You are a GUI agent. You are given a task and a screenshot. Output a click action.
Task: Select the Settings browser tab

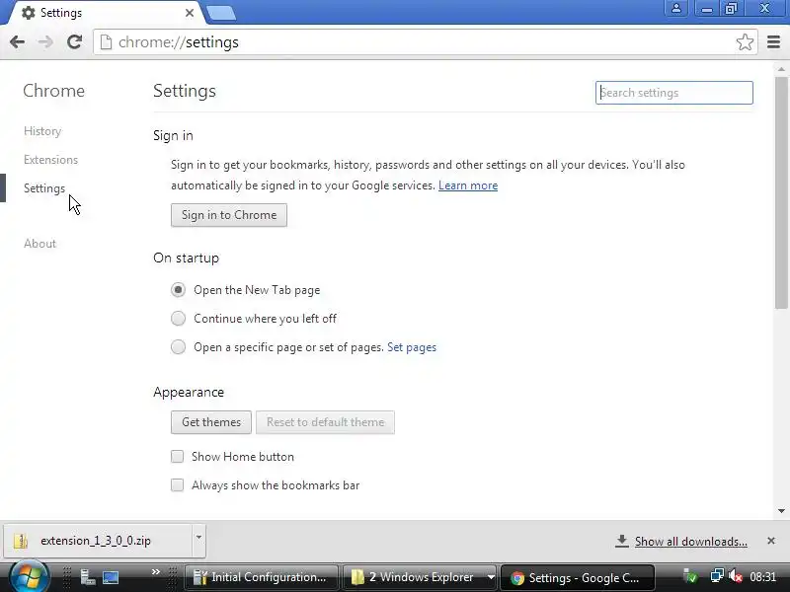(x=104, y=13)
